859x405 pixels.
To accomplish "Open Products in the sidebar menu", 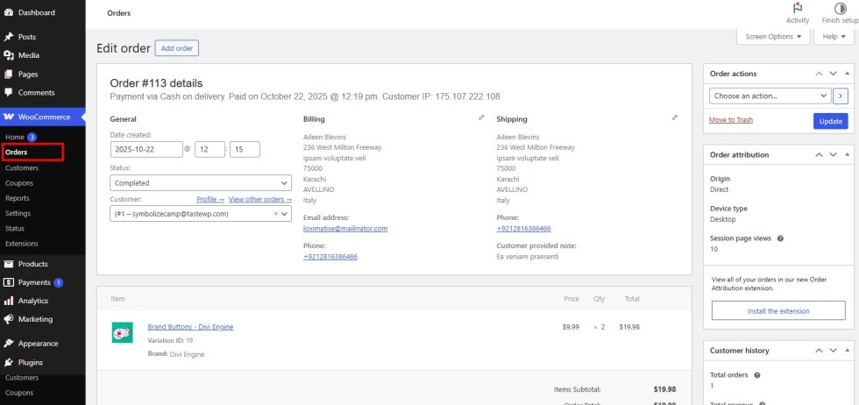I will (x=32, y=264).
